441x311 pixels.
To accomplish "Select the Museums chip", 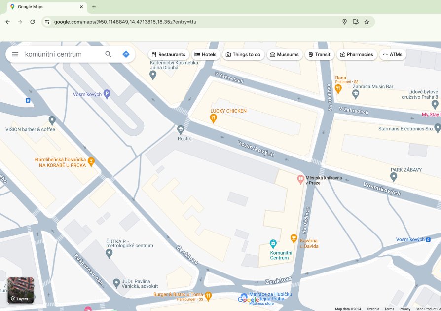I will pos(284,55).
